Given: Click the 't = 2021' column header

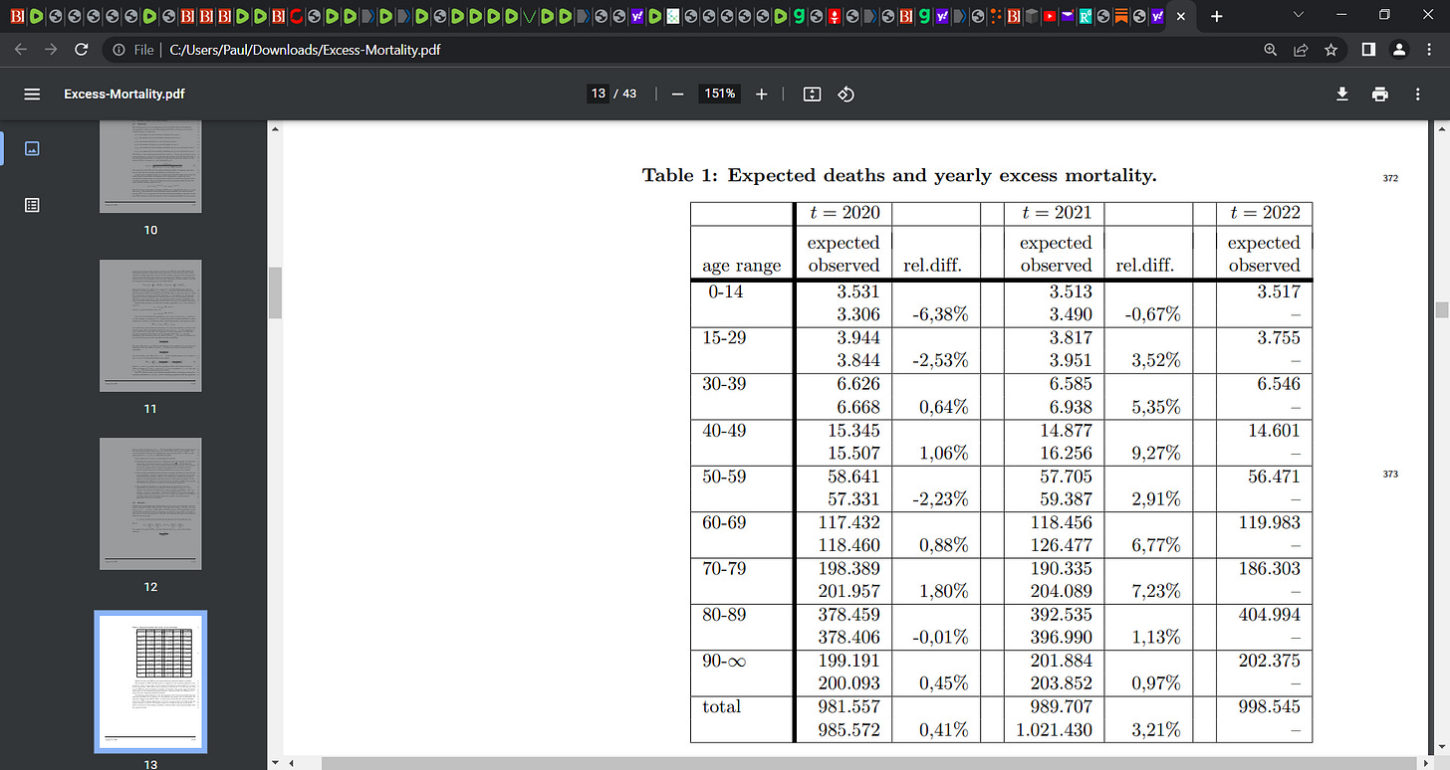Looking at the screenshot, I should [1056, 212].
